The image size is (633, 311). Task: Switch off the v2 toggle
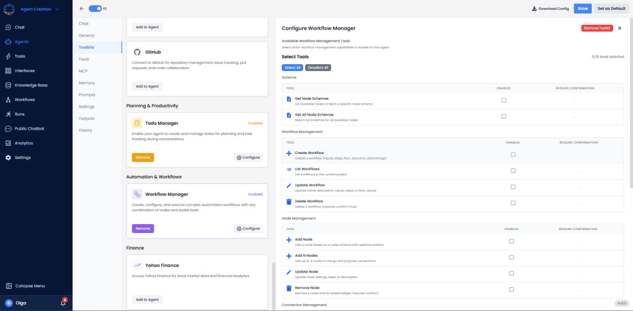pos(94,8)
